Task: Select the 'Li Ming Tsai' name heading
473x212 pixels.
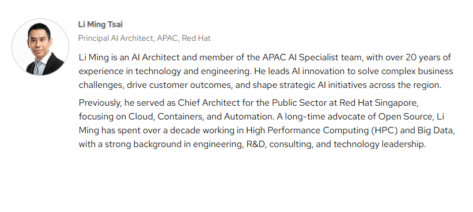Action: click(100, 24)
